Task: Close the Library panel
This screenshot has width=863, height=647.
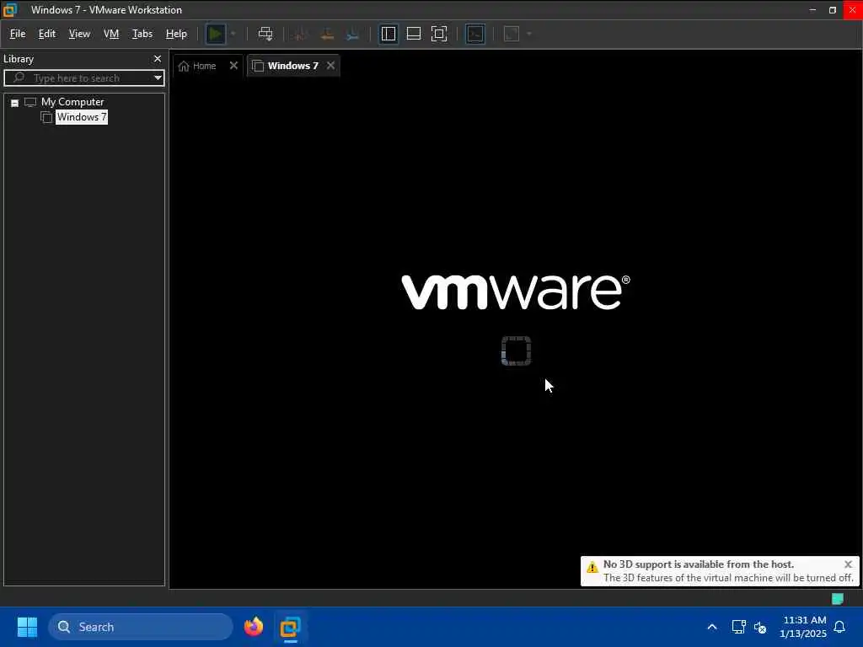Action: (158, 59)
